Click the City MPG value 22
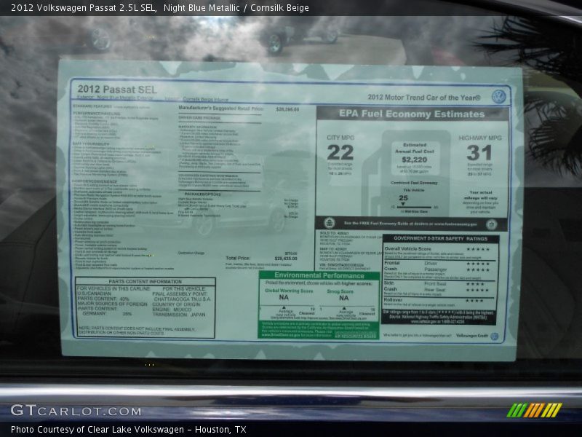Screen dimensions: 582x437 [x=340, y=152]
